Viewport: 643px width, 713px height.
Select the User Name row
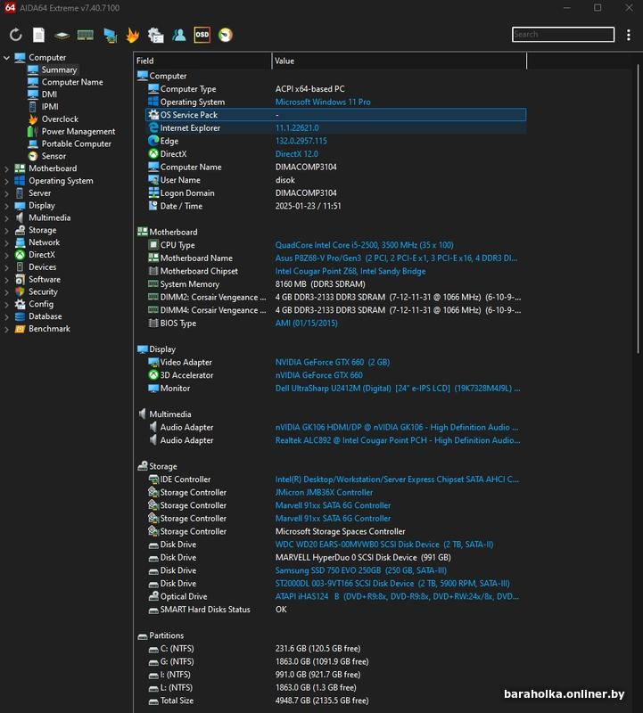point(336,180)
